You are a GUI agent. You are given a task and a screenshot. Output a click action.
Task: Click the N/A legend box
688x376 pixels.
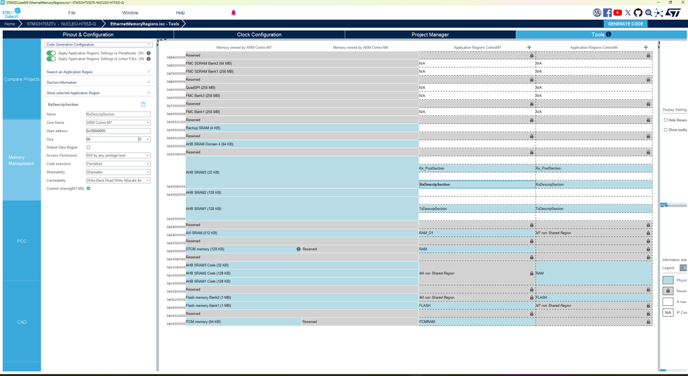(x=668, y=313)
